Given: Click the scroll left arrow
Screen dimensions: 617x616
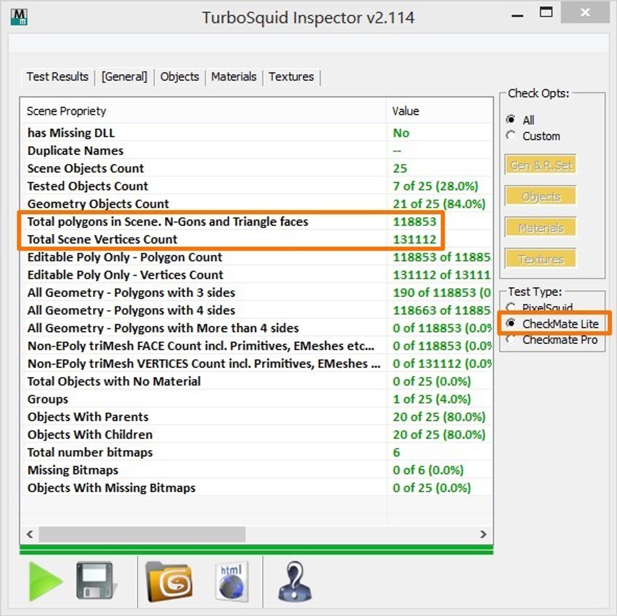Looking at the screenshot, I should pyautogui.click(x=30, y=534).
